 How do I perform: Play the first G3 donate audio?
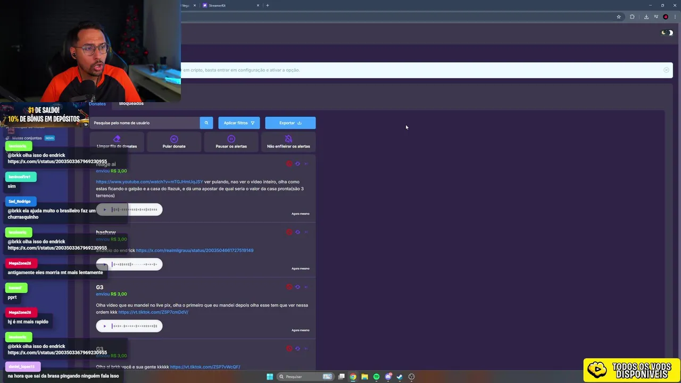105,326
